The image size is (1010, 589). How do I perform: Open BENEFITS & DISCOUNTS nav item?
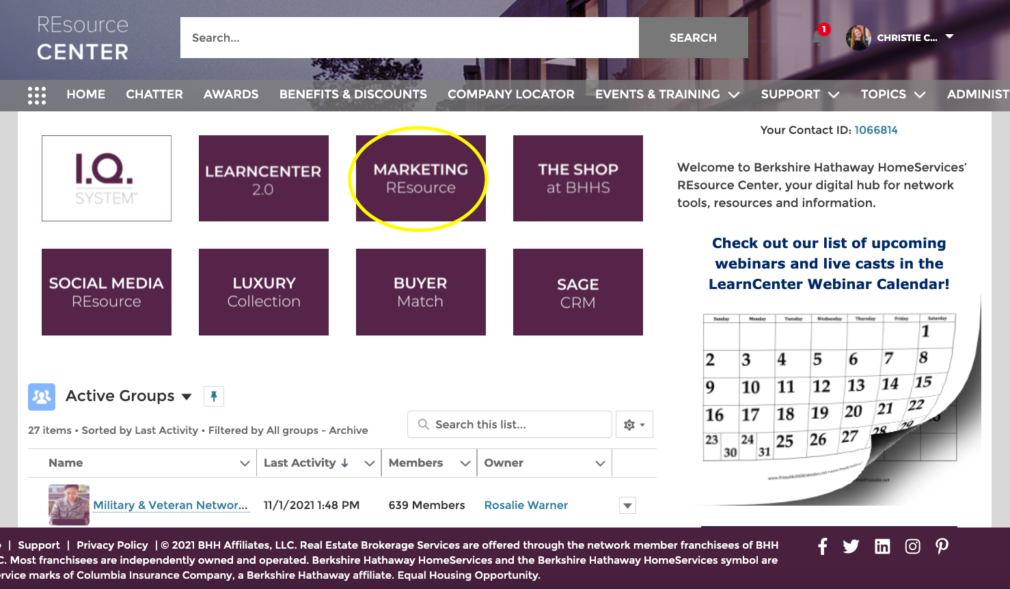(353, 94)
